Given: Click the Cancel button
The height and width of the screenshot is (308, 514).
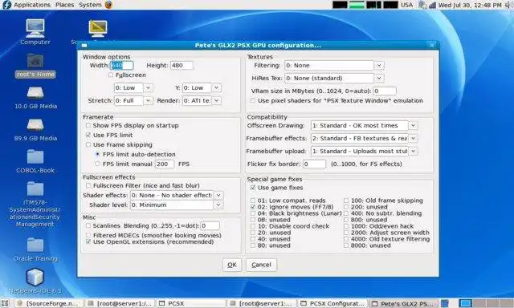Looking at the screenshot, I should [x=261, y=265].
